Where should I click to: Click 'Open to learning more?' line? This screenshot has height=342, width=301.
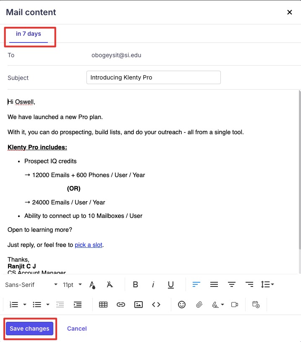click(40, 230)
